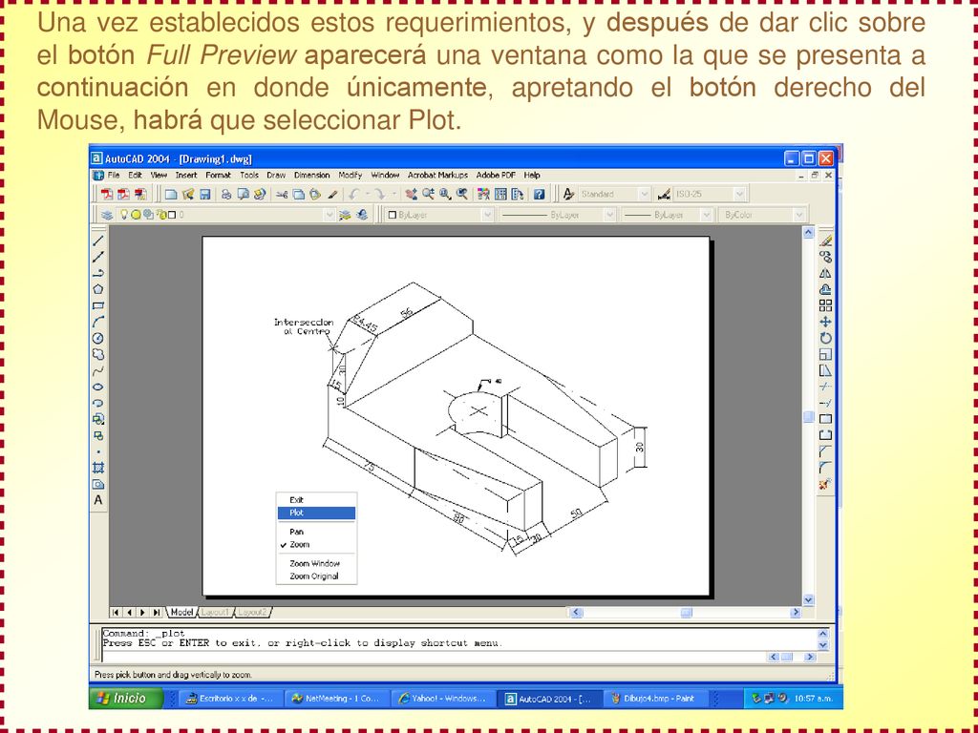The height and width of the screenshot is (733, 978).
Task: Click the Help question mark icon
Action: click(540, 195)
